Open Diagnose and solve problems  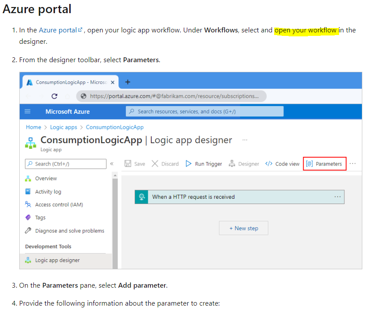69,231
